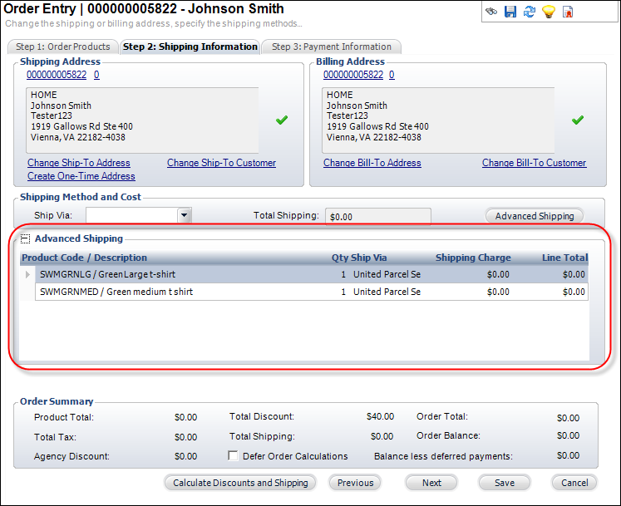Click the yellow lightbulb icon

point(549,12)
